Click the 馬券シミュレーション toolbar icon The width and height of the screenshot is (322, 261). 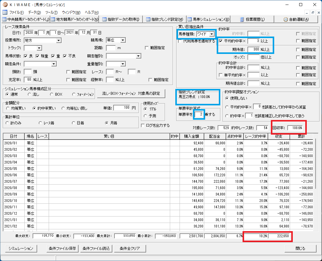[x=190, y=19]
